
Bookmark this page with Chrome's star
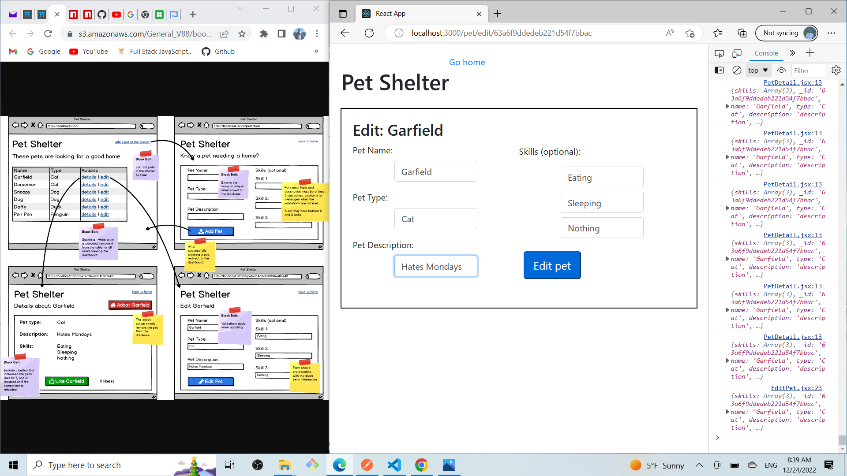pos(242,34)
